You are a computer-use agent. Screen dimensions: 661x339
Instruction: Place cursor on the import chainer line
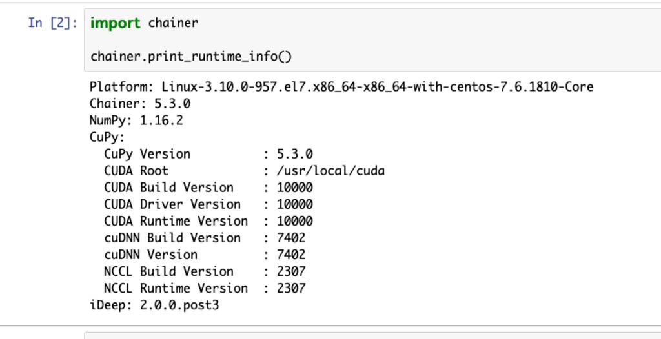point(144,23)
